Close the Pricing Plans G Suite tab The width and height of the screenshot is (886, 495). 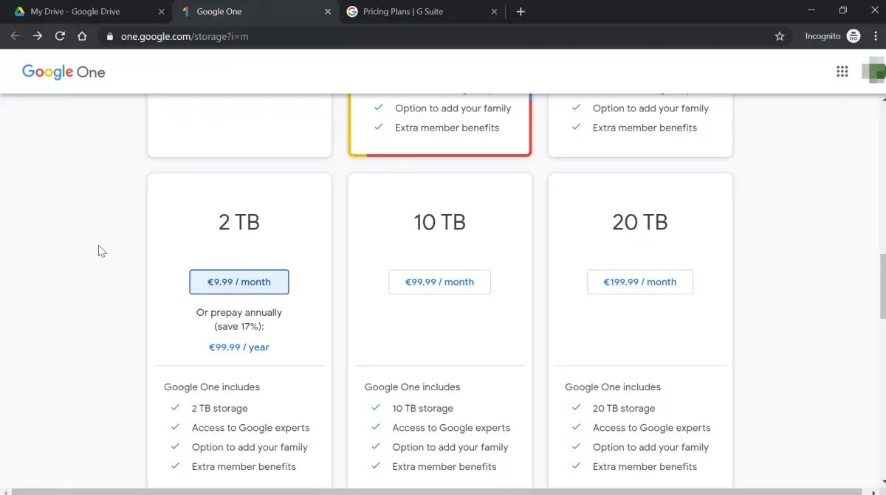coord(495,12)
